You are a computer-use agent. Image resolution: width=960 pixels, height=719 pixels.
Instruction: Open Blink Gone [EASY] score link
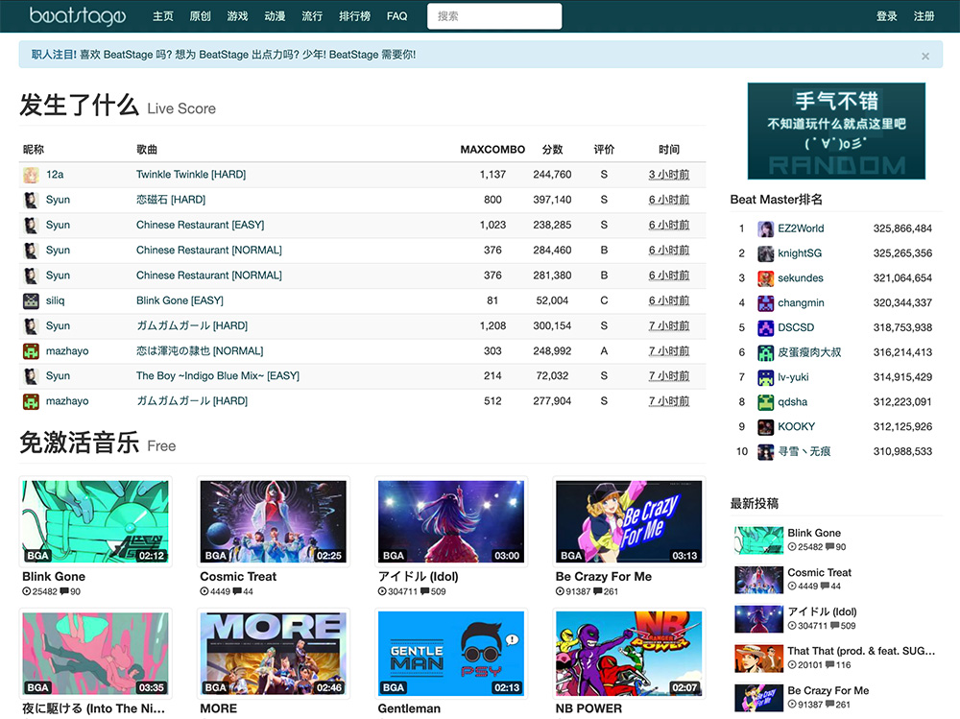coord(180,300)
